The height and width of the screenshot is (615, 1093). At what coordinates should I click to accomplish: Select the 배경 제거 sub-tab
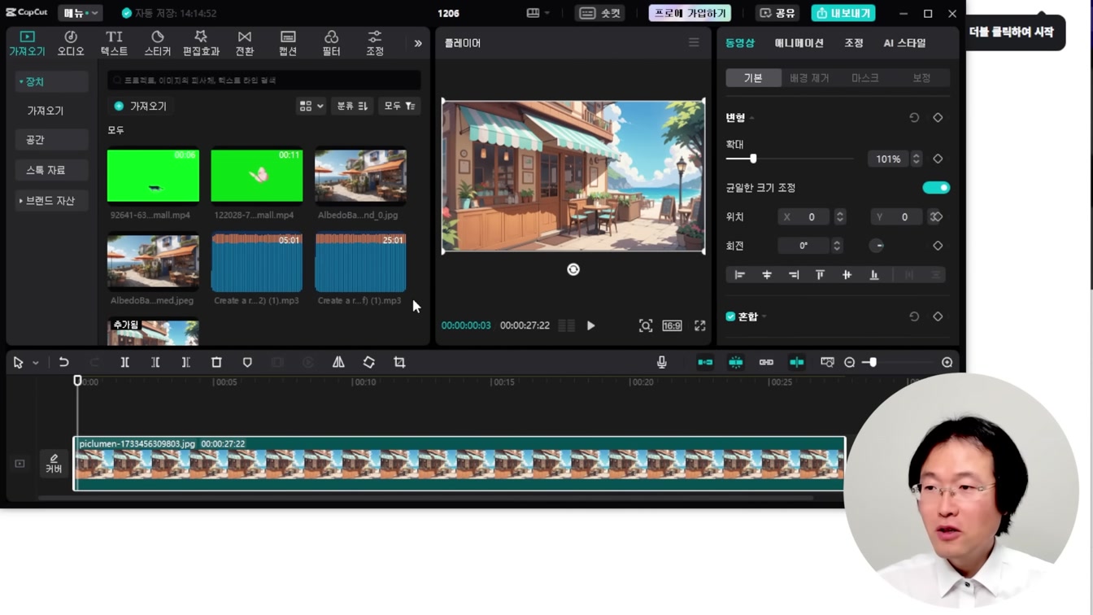[809, 78]
